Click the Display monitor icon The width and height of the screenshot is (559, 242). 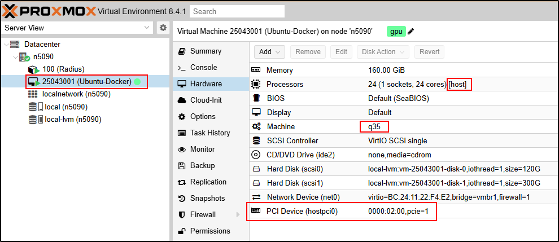coord(256,112)
